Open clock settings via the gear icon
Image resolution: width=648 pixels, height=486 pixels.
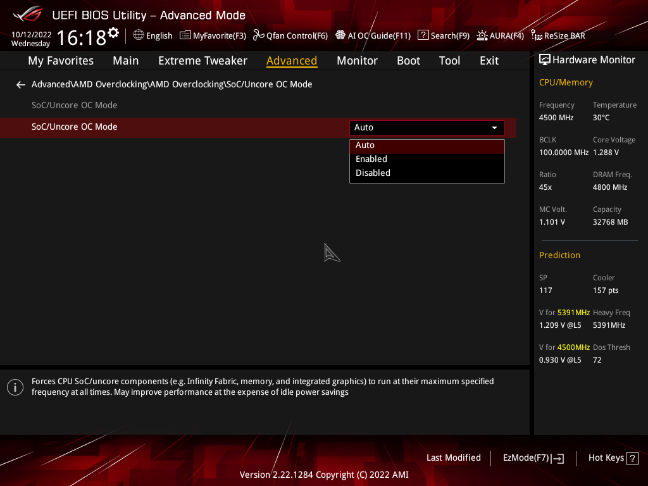click(x=113, y=32)
